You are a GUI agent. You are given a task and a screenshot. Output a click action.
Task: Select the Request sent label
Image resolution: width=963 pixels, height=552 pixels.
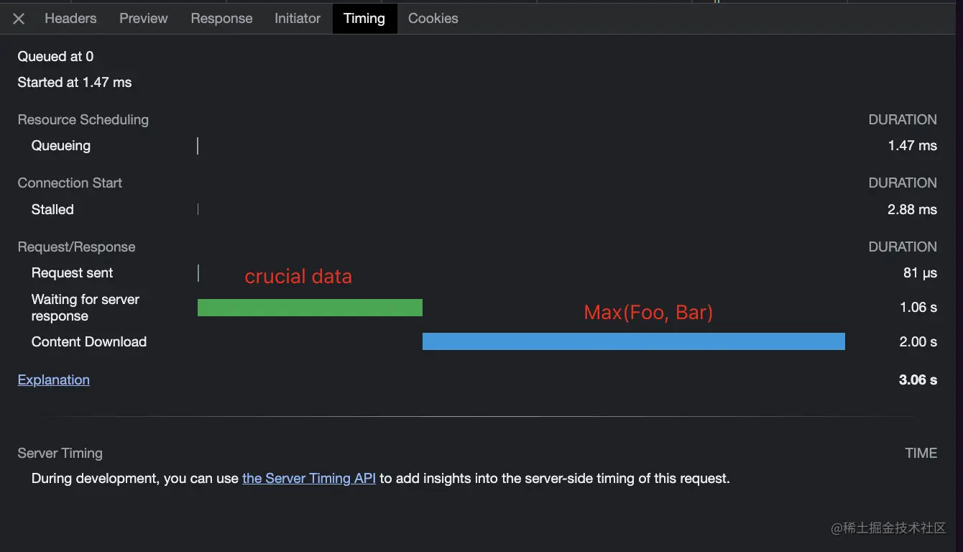pyautogui.click(x=72, y=273)
